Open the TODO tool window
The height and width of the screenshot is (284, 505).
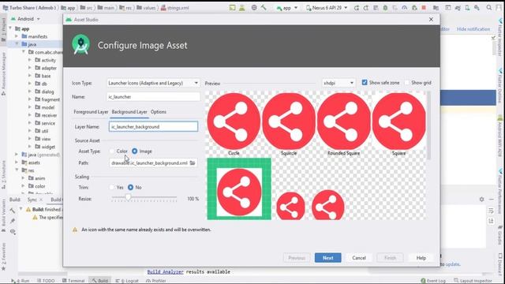(x=46, y=281)
